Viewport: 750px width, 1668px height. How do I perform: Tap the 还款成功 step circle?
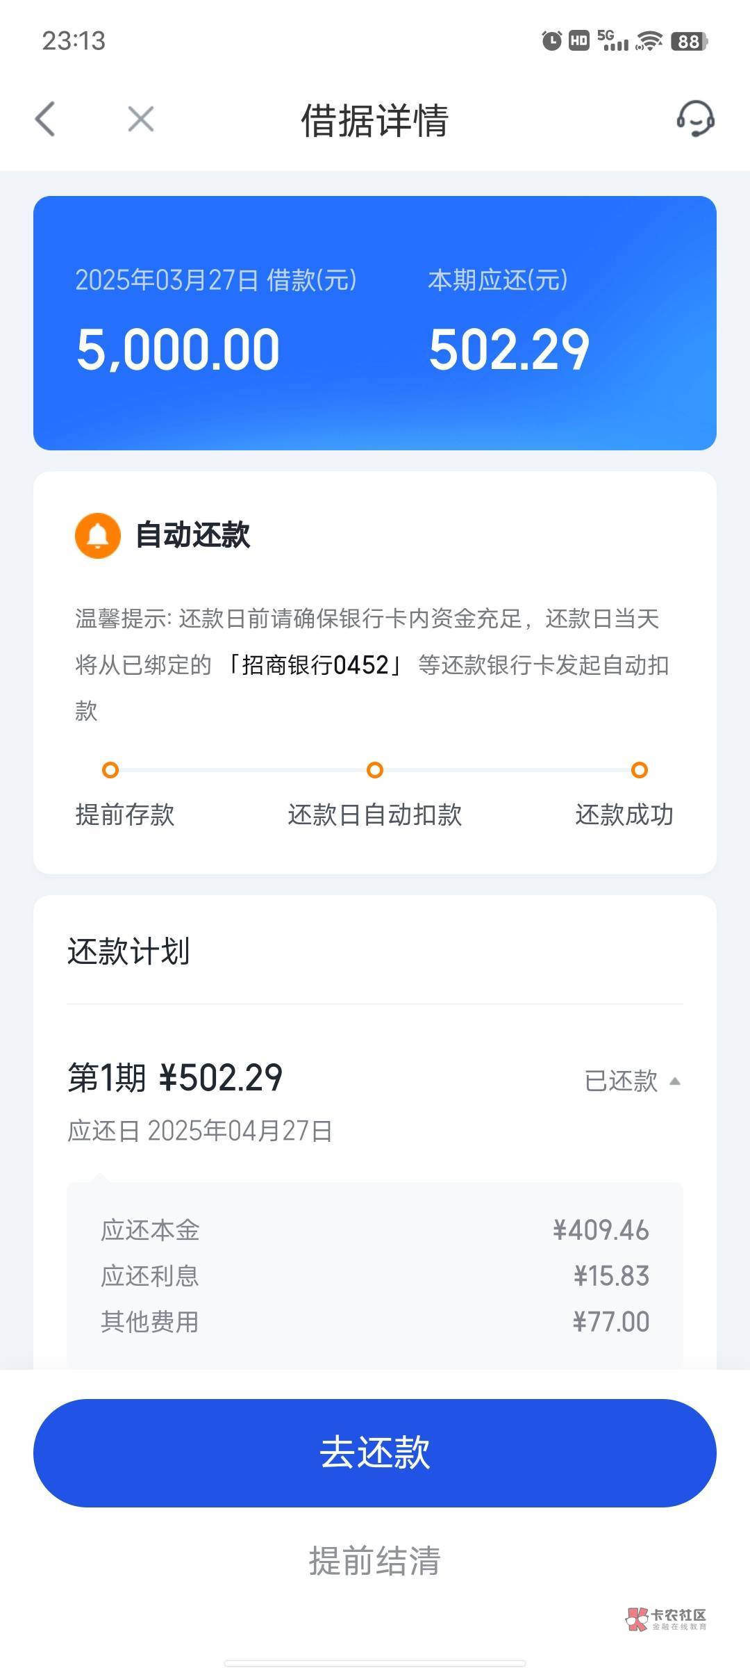click(640, 770)
